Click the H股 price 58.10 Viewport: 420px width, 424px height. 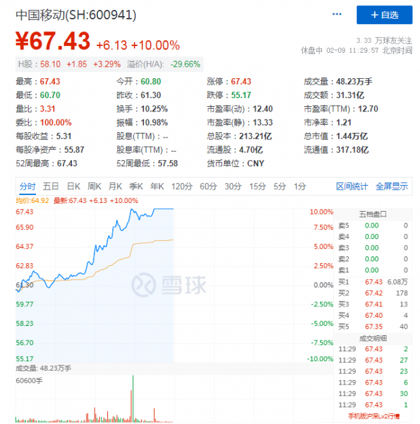pyautogui.click(x=51, y=64)
